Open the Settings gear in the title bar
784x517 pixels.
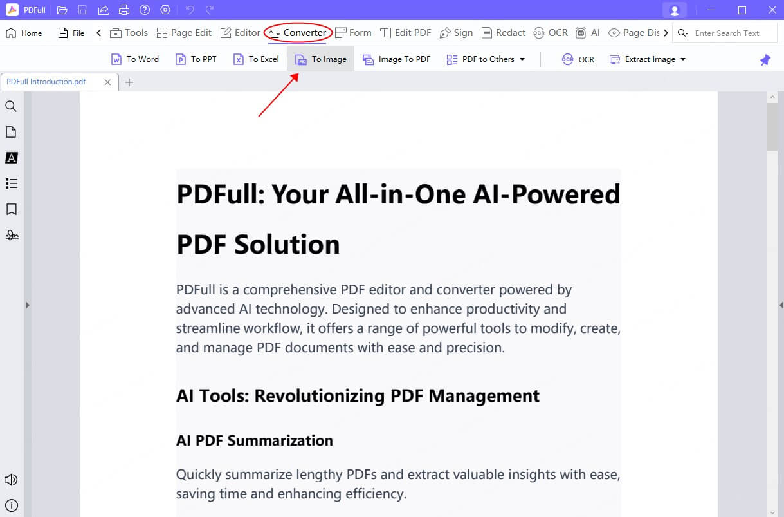tap(165, 10)
